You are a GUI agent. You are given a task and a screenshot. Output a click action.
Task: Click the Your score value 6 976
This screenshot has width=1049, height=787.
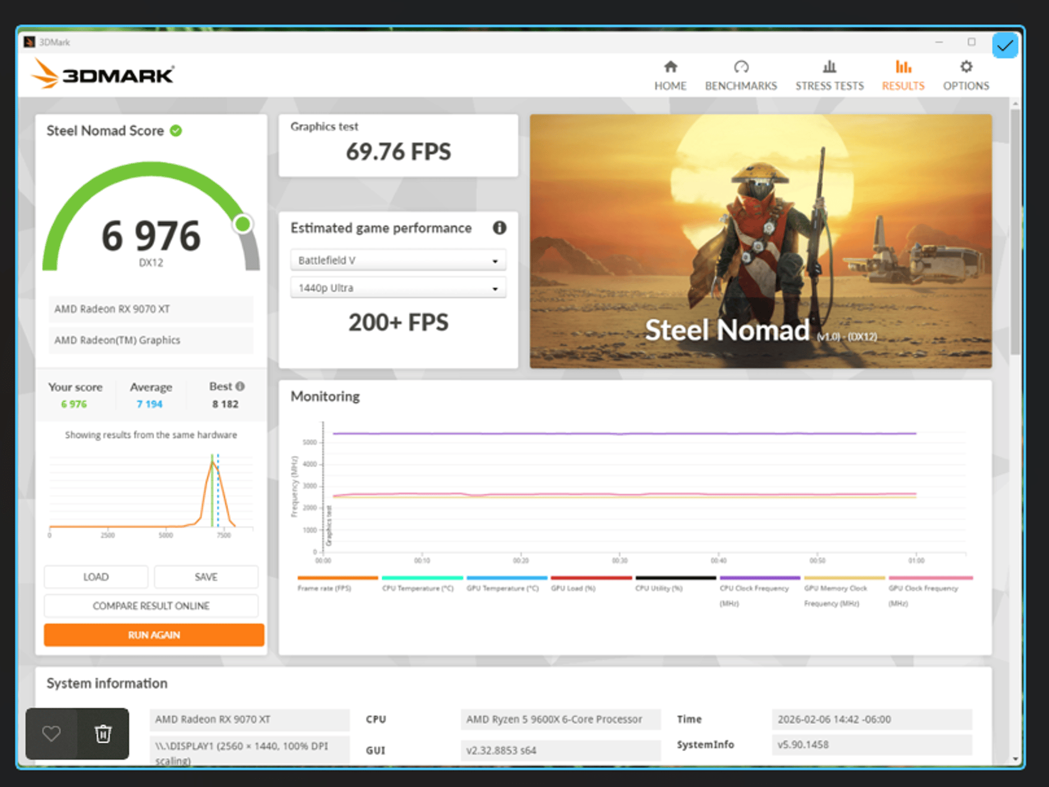pos(74,404)
